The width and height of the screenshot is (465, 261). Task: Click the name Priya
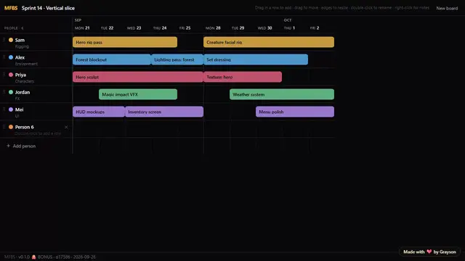click(20, 75)
